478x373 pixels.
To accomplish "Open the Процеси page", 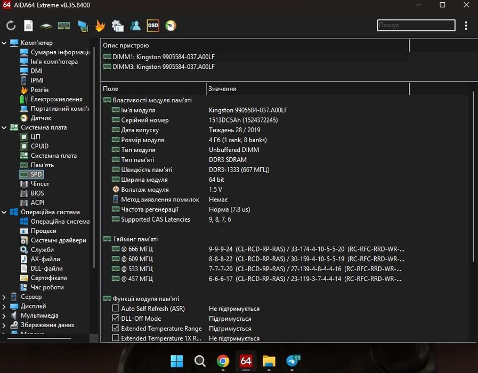I will tap(38, 231).
